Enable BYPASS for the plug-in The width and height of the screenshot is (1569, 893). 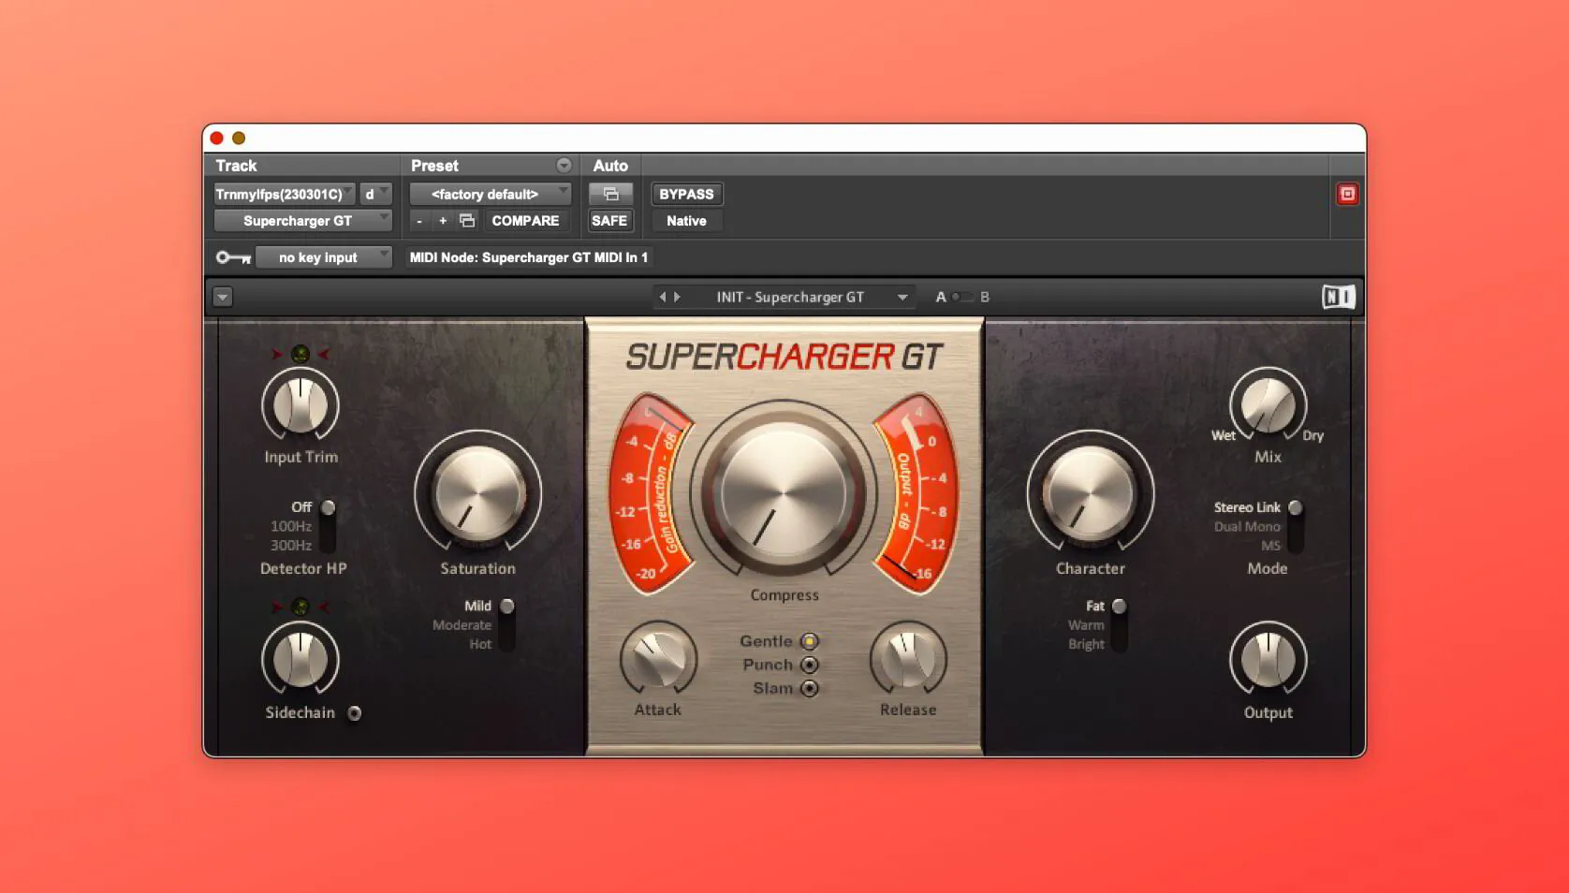[x=686, y=194]
